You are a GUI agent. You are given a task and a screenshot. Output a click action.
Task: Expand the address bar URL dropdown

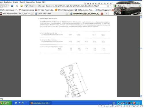111,6
